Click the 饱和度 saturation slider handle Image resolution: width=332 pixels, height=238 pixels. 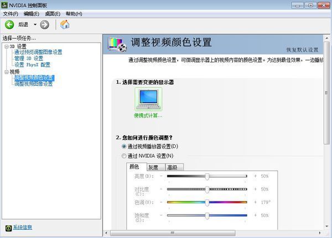tap(207, 216)
